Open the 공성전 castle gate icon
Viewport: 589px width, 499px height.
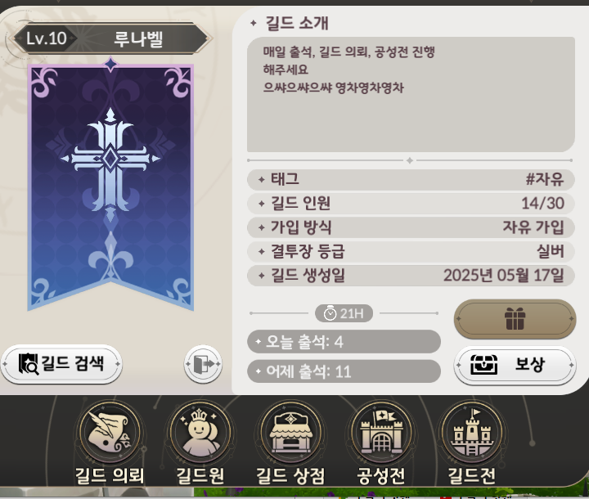(x=381, y=433)
